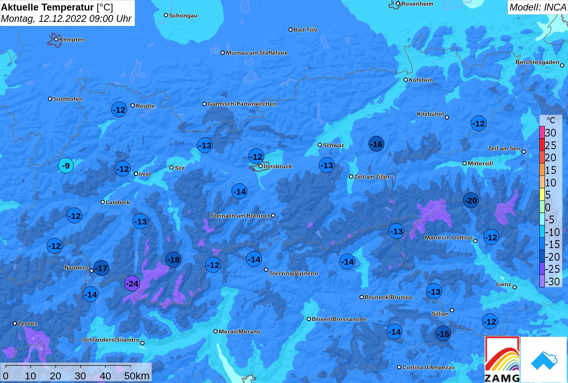Click the "Aktuelle Temperatur [°C]" title
Viewport: 568px width, 383px height.
(x=57, y=7)
